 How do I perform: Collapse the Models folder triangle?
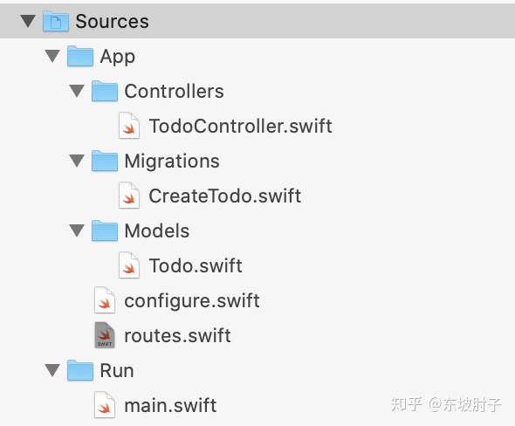[77, 230]
